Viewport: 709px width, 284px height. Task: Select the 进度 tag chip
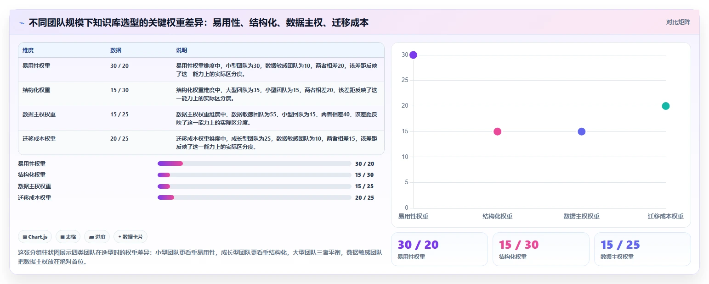tap(97, 237)
